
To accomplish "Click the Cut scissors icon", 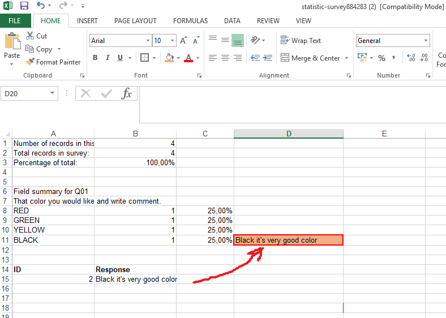I will [x=30, y=36].
